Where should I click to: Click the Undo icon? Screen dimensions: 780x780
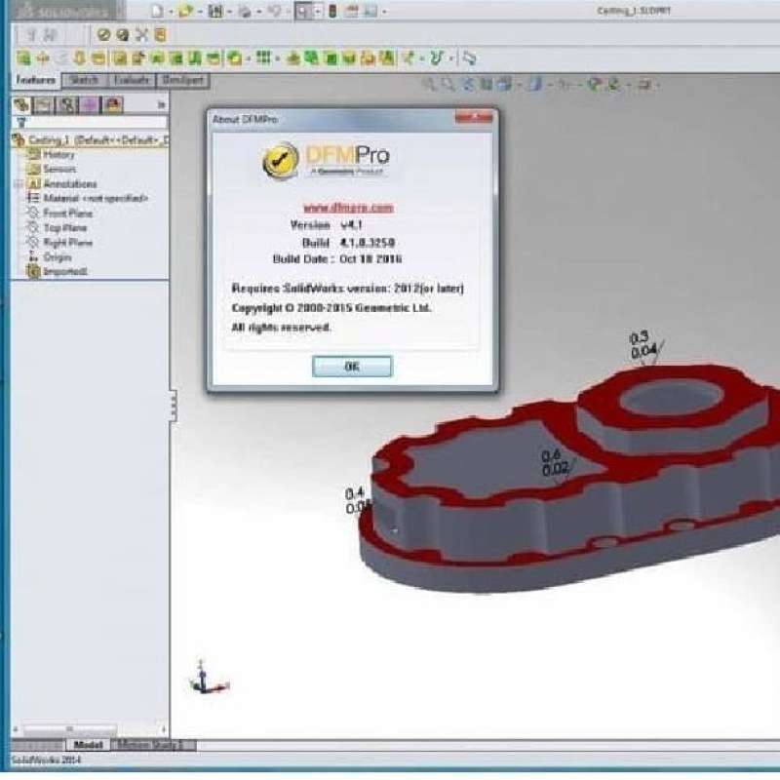point(274,11)
